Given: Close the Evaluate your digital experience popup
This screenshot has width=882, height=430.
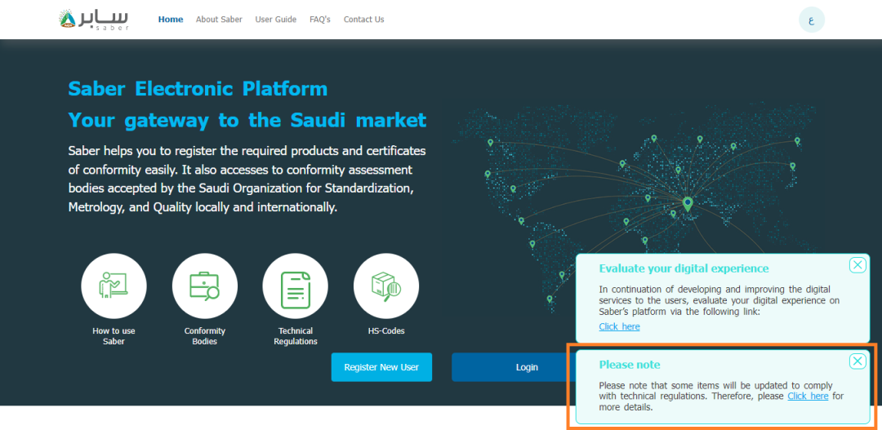Looking at the screenshot, I should (857, 264).
